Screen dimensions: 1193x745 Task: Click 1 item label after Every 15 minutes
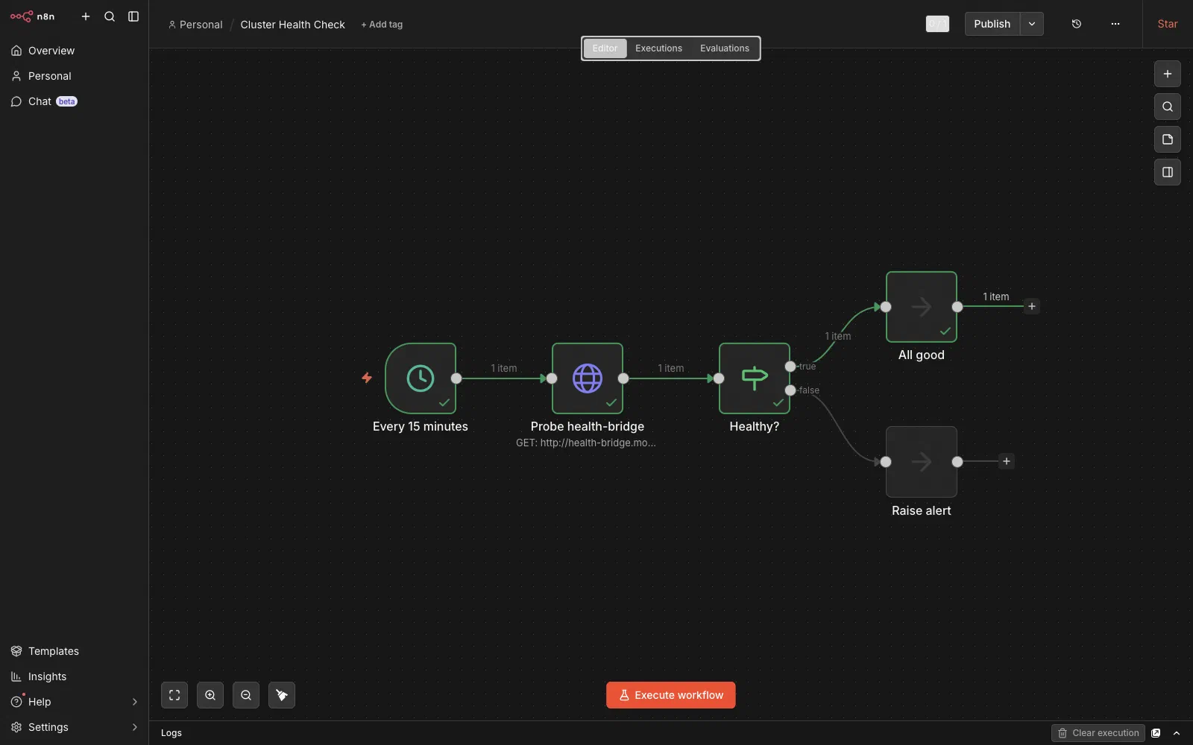click(x=504, y=368)
